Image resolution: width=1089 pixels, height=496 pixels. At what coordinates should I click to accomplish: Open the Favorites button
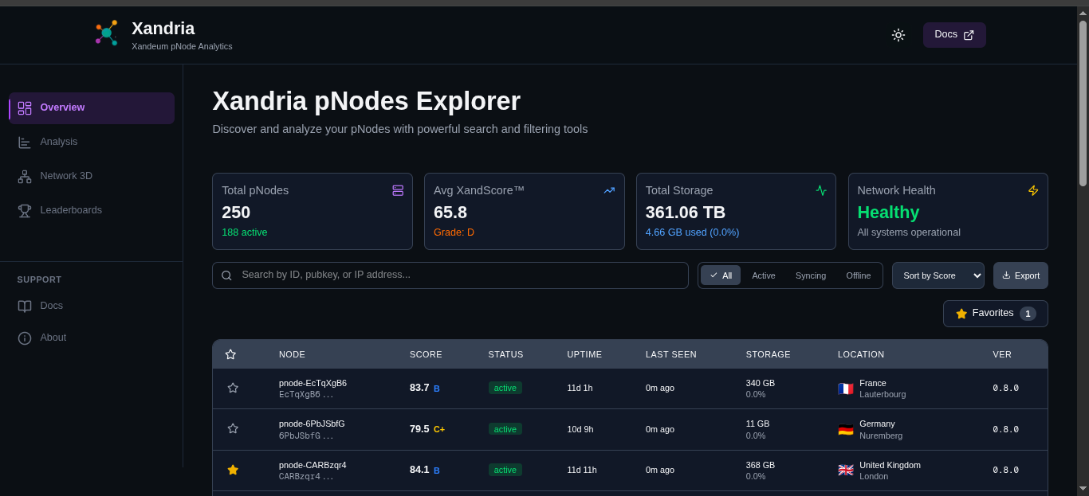coord(996,314)
